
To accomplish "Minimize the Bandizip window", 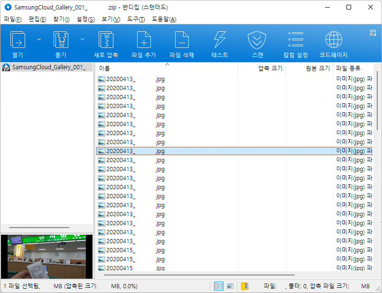I will coord(327,7).
